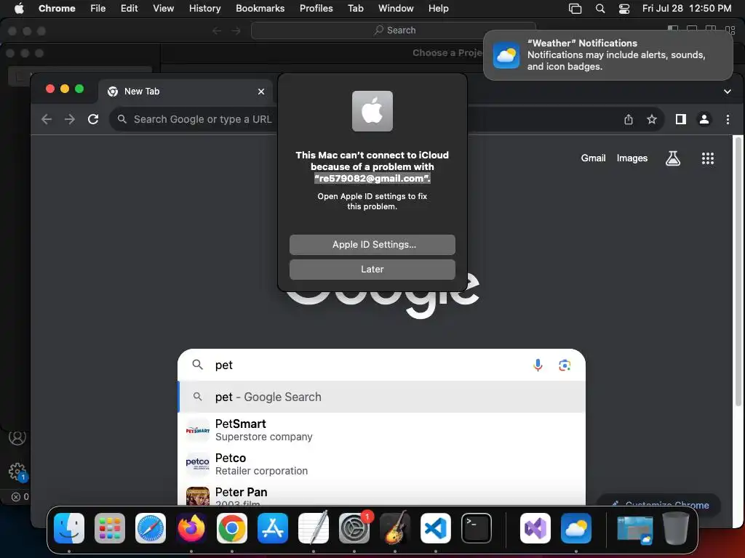Select the New Tab tab

pyautogui.click(x=186, y=92)
